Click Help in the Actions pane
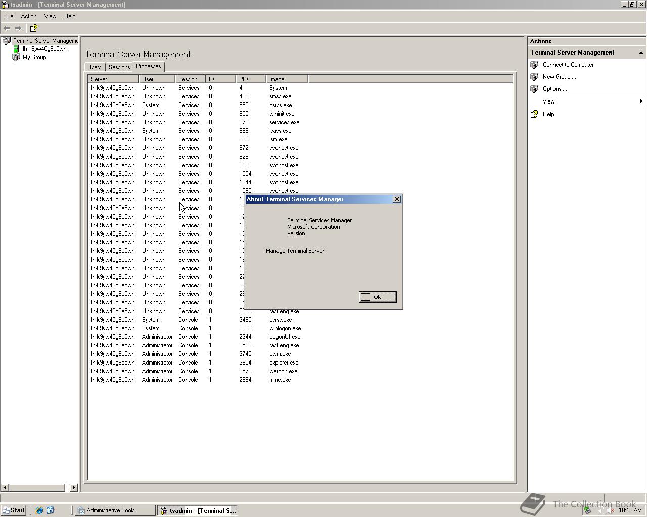 (548, 114)
